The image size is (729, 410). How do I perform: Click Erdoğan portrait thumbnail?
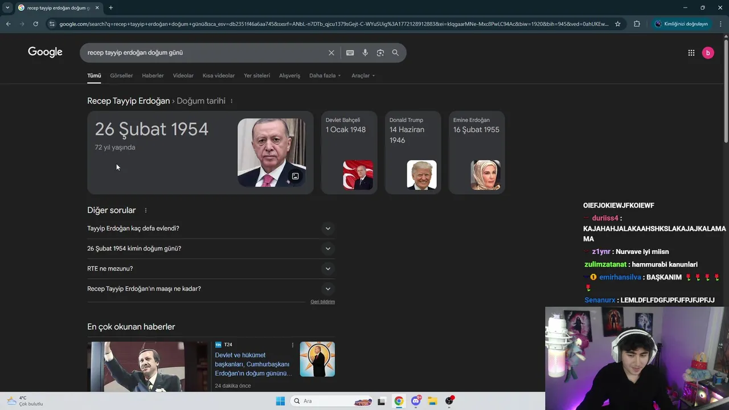(272, 153)
